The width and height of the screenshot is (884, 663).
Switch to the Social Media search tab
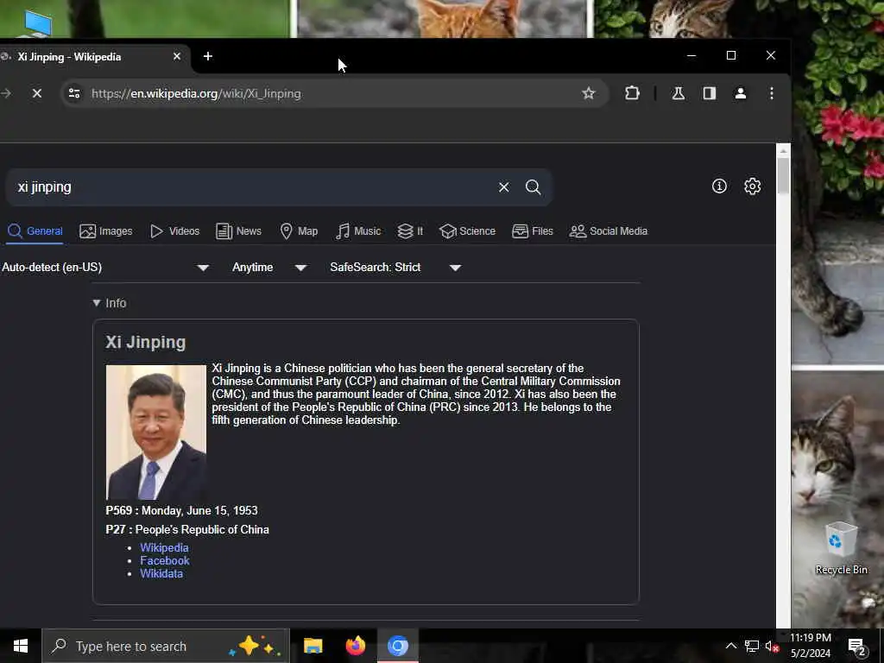point(609,231)
